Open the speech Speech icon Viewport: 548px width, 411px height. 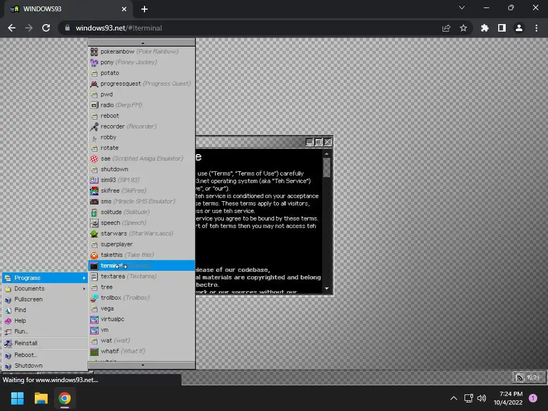94,223
